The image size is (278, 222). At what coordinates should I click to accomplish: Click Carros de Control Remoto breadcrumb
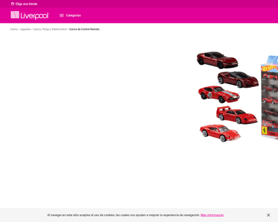(x=84, y=29)
